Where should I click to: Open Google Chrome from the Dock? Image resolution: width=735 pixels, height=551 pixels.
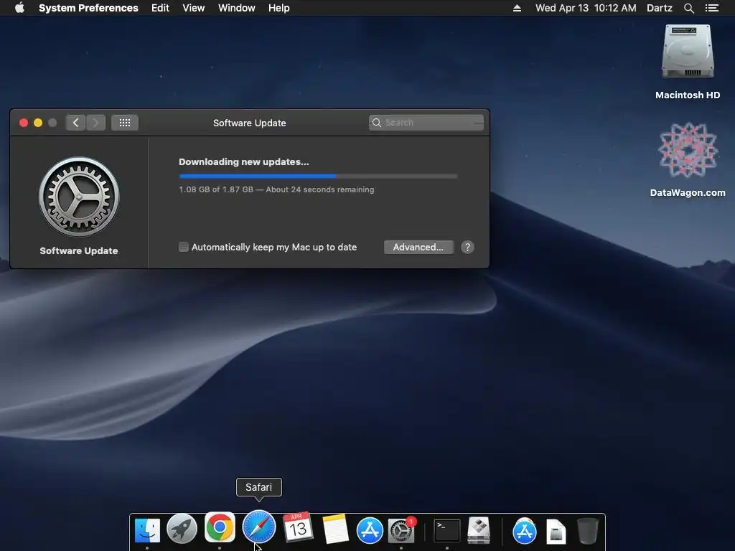(220, 527)
